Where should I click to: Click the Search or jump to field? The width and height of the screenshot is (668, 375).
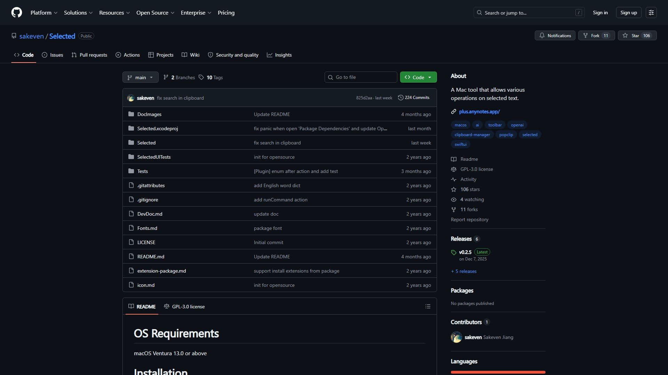pyautogui.click(x=529, y=12)
